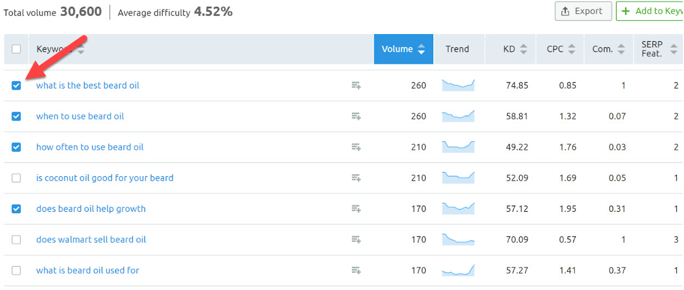This screenshot has width=684, height=290.
Task: Click add-to-list icon for 'what is beard oil used for'
Action: point(356,270)
